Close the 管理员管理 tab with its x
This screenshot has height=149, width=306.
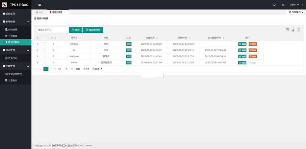pyautogui.click(x=65, y=13)
